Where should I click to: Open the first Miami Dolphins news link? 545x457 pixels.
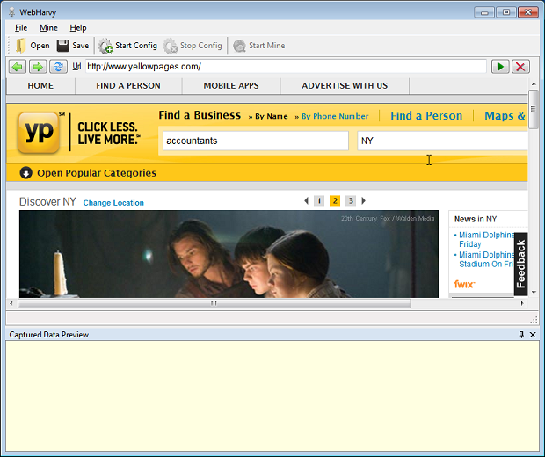tap(487, 239)
